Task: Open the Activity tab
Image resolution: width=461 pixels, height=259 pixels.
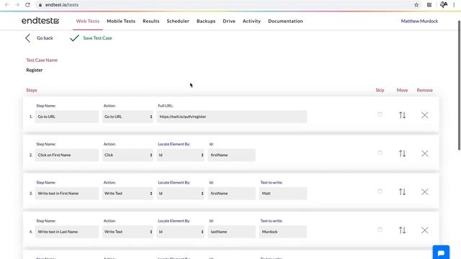Action: 251,21
